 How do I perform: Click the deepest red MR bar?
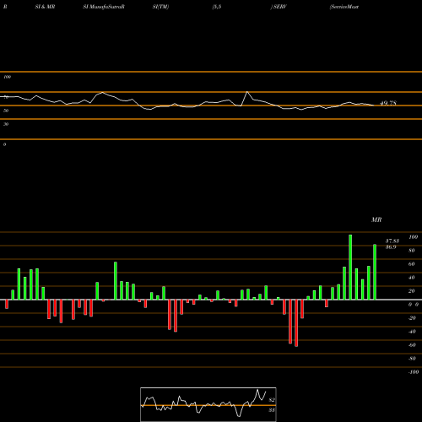(x=296, y=323)
